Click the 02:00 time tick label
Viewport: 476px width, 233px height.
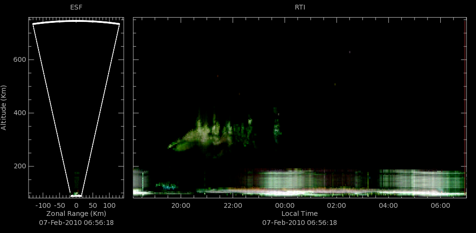pos(337,206)
